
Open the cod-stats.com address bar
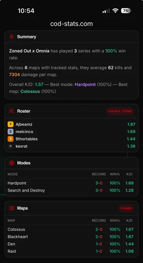tap(71, 24)
